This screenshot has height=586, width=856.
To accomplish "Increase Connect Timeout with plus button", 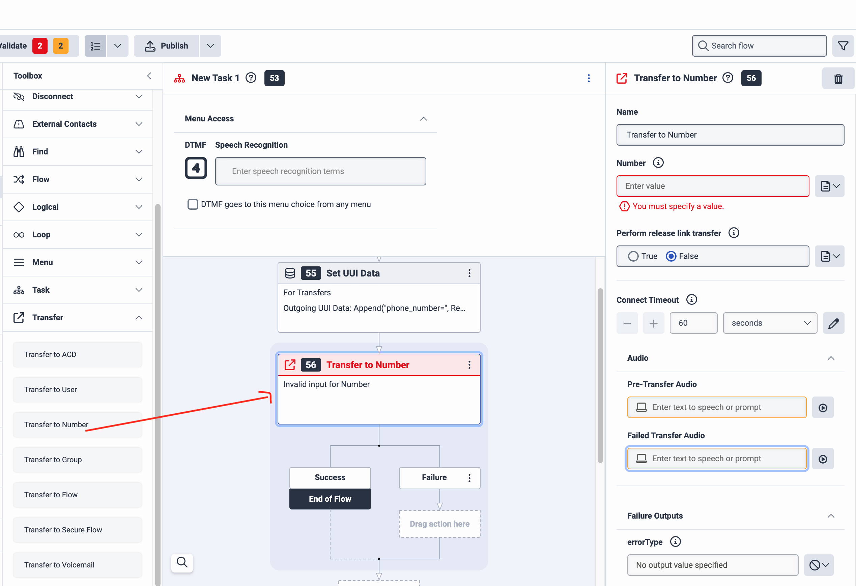I will tap(653, 323).
